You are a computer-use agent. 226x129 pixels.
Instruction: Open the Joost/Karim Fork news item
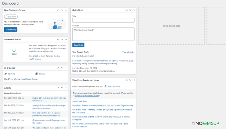click(x=79, y=101)
